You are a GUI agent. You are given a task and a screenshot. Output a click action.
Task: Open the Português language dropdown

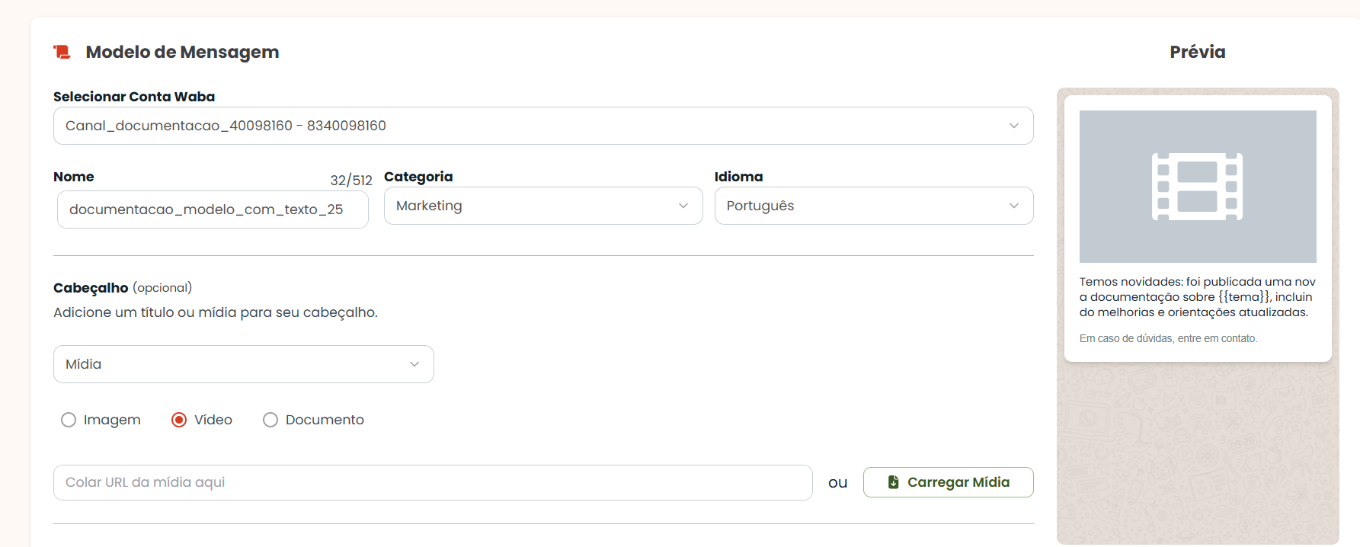point(874,206)
